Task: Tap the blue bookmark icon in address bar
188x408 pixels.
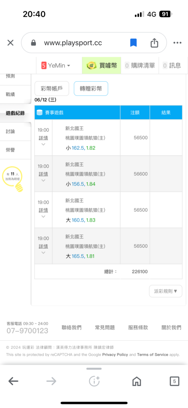Action: pyautogui.click(x=133, y=43)
